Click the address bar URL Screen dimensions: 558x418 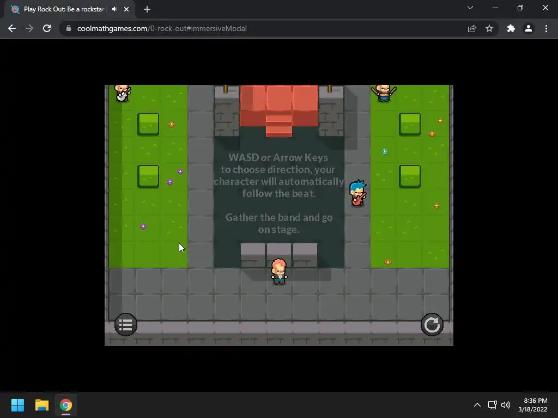pos(162,28)
